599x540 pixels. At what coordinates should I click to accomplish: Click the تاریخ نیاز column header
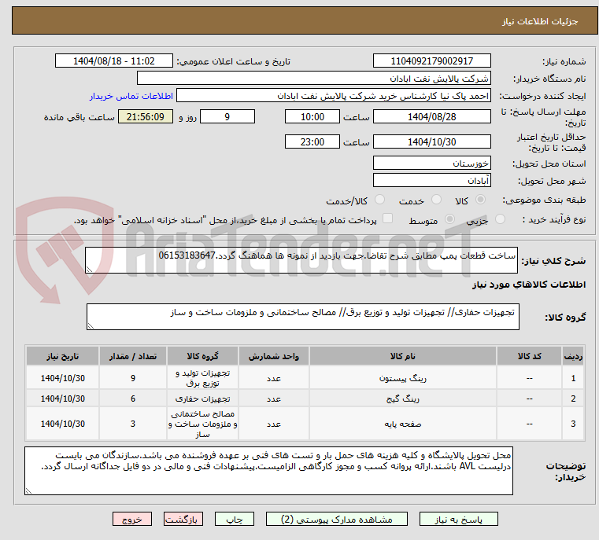63,356
